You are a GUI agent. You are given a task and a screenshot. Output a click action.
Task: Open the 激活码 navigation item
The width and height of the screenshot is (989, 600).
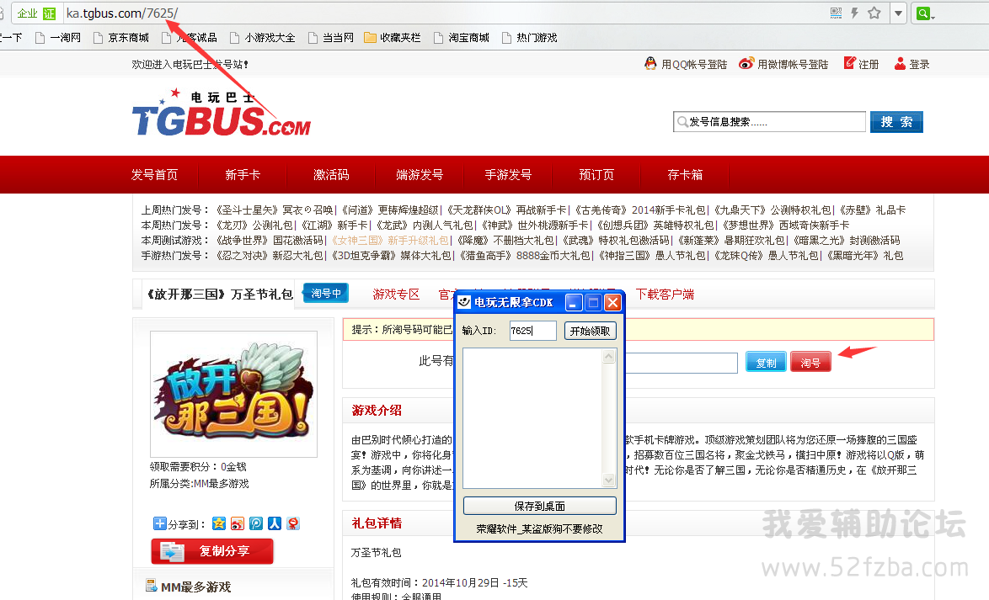(x=331, y=174)
